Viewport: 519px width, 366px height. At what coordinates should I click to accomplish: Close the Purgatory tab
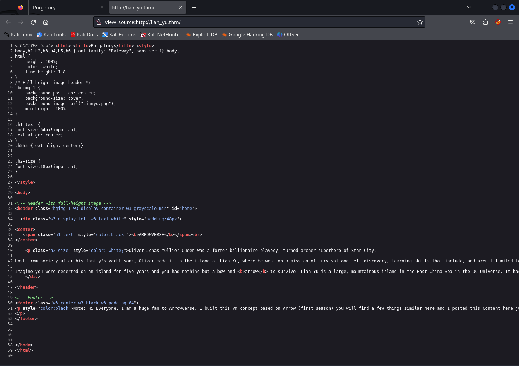[102, 8]
